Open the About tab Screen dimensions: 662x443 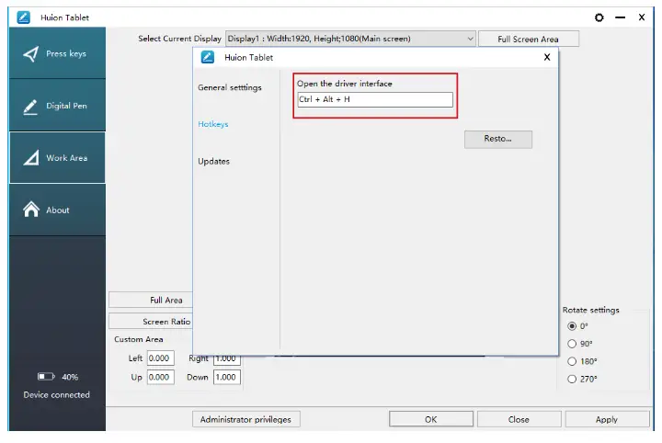click(x=57, y=210)
